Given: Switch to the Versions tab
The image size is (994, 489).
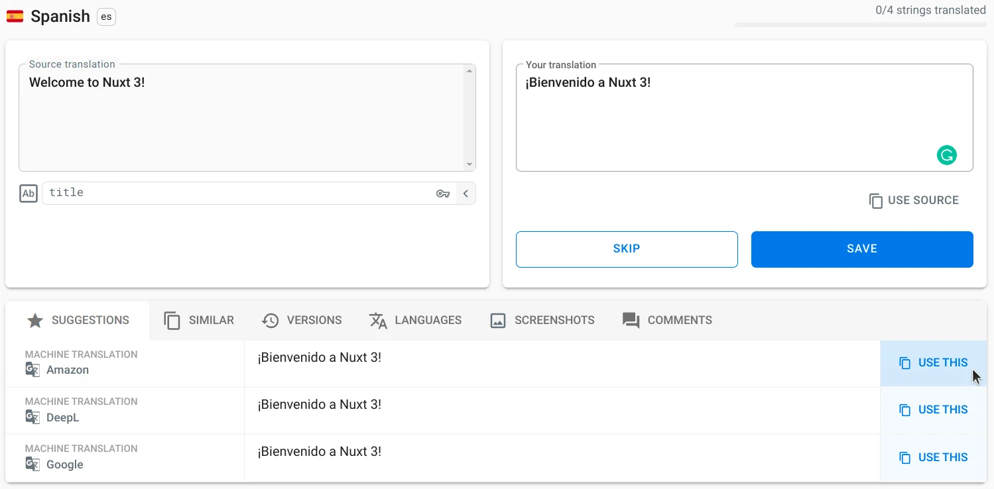Looking at the screenshot, I should click(x=302, y=321).
